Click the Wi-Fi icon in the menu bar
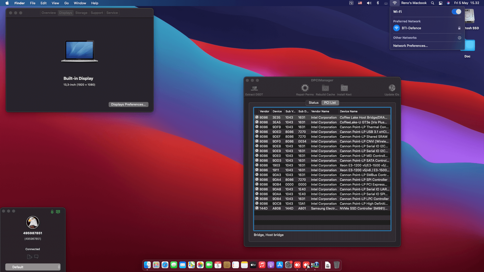The width and height of the screenshot is (484, 272). tap(395, 3)
